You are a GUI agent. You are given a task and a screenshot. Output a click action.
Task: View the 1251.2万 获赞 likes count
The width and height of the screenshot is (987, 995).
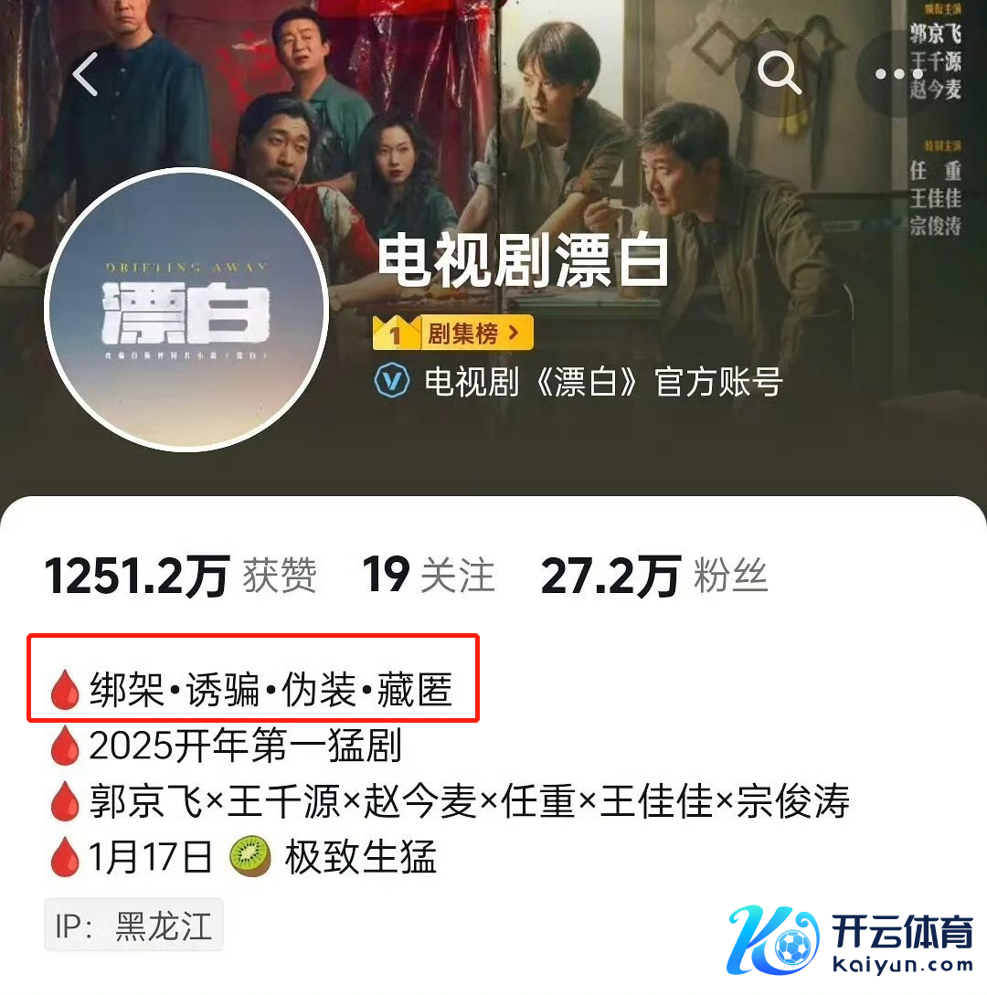181,577
